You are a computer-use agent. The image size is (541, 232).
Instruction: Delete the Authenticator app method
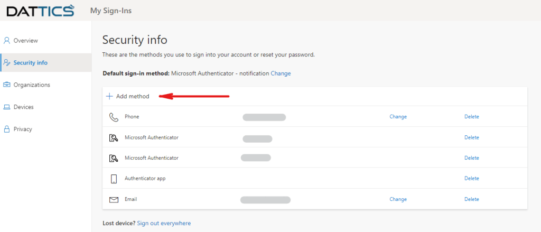(x=471, y=179)
